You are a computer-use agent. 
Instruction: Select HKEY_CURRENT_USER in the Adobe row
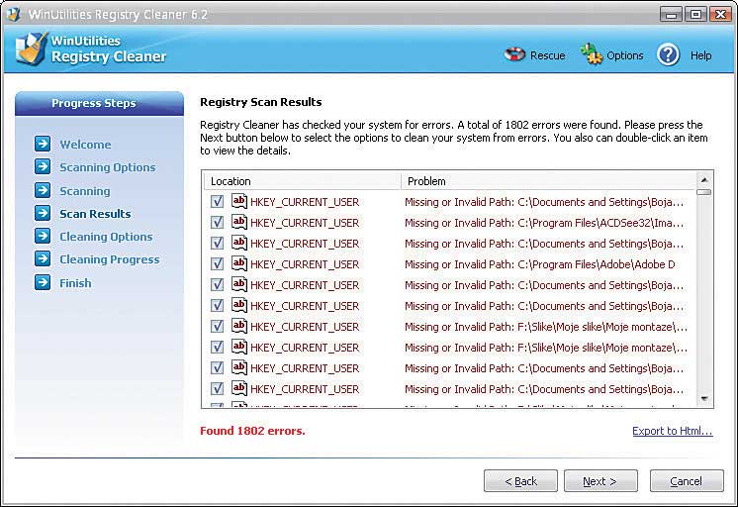click(305, 264)
